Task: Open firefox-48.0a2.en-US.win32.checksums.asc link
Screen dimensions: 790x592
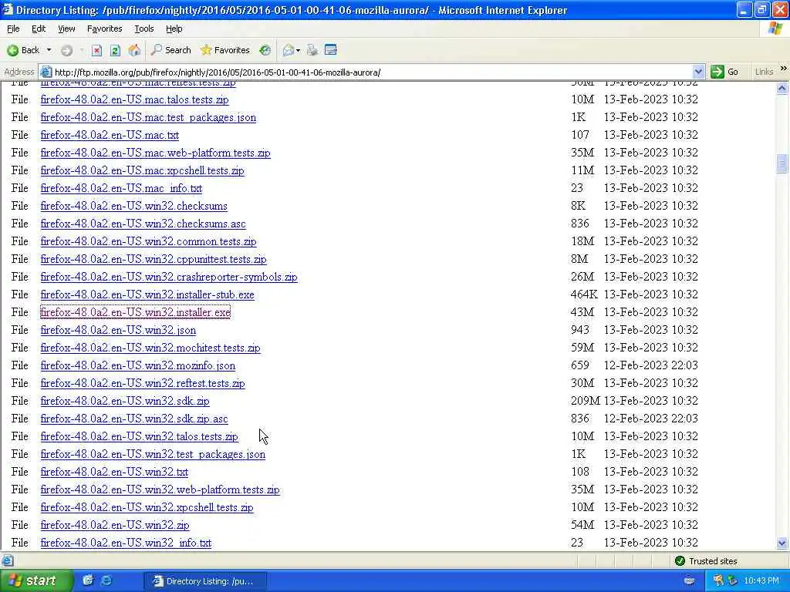Action: 143,224
